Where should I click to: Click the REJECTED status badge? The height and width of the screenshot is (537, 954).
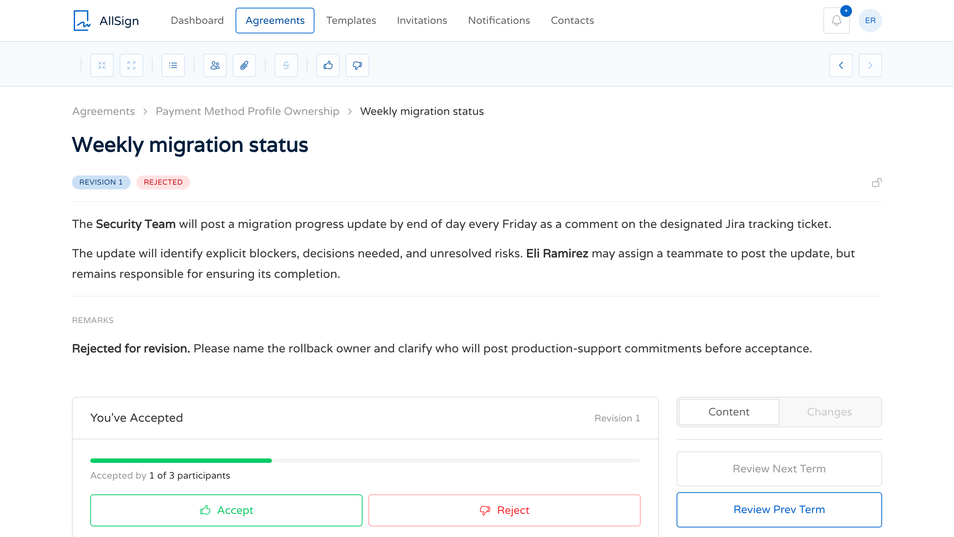(x=163, y=182)
